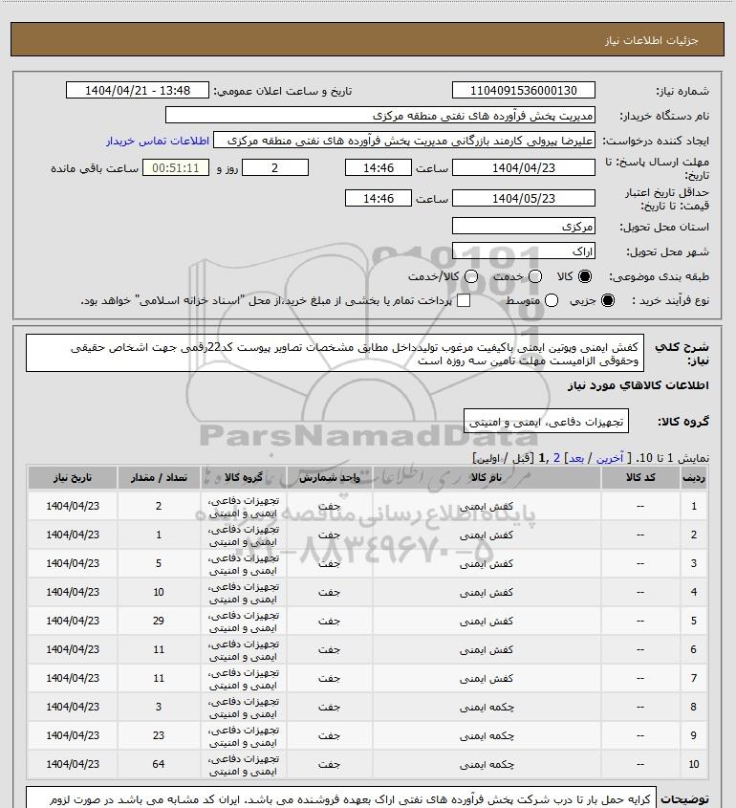
Task: Click the response deadline date 1404/04/23 field
Action: point(523,167)
